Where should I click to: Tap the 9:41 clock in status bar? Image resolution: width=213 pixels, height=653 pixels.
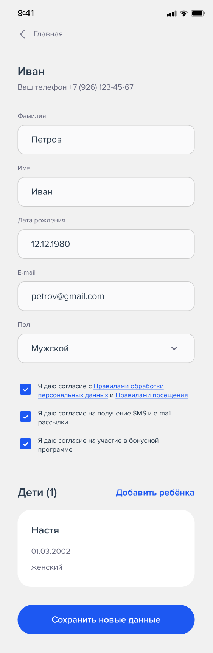tap(26, 13)
